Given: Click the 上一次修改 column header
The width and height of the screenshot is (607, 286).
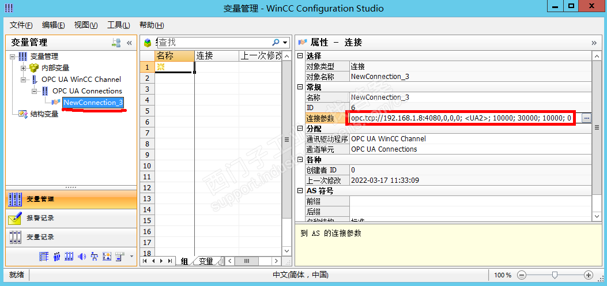Looking at the screenshot, I should click(x=260, y=56).
